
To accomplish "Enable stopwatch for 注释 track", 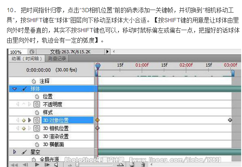I will (x=33, y=81).
